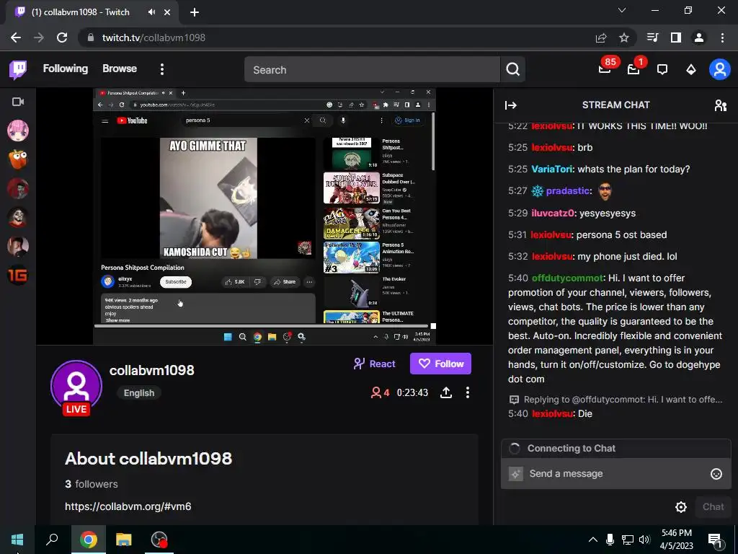The height and width of the screenshot is (554, 738).
Task: Click username pradastic in chat
Action: click(x=568, y=190)
